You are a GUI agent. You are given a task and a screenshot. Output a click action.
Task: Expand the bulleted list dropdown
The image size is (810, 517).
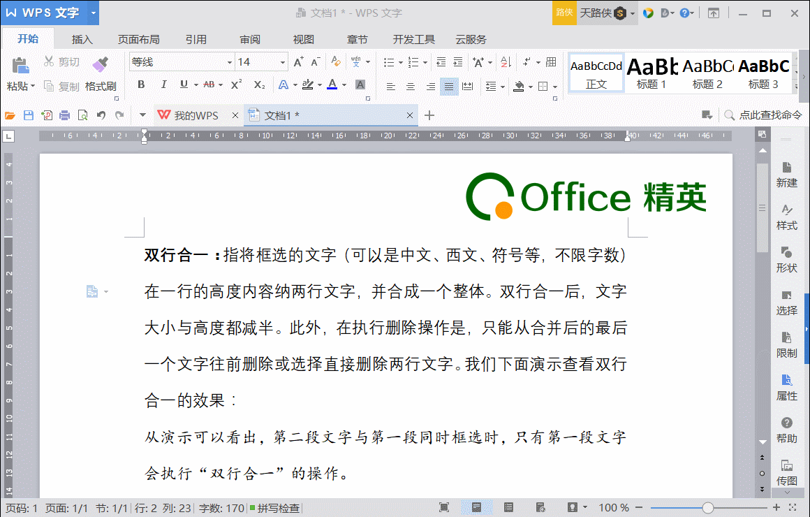(400, 63)
